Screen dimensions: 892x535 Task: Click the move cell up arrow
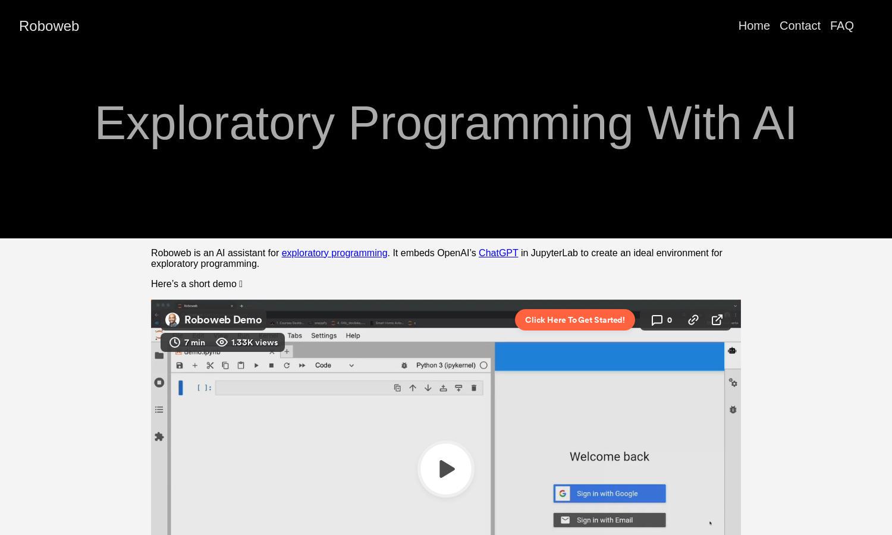pyautogui.click(x=413, y=388)
